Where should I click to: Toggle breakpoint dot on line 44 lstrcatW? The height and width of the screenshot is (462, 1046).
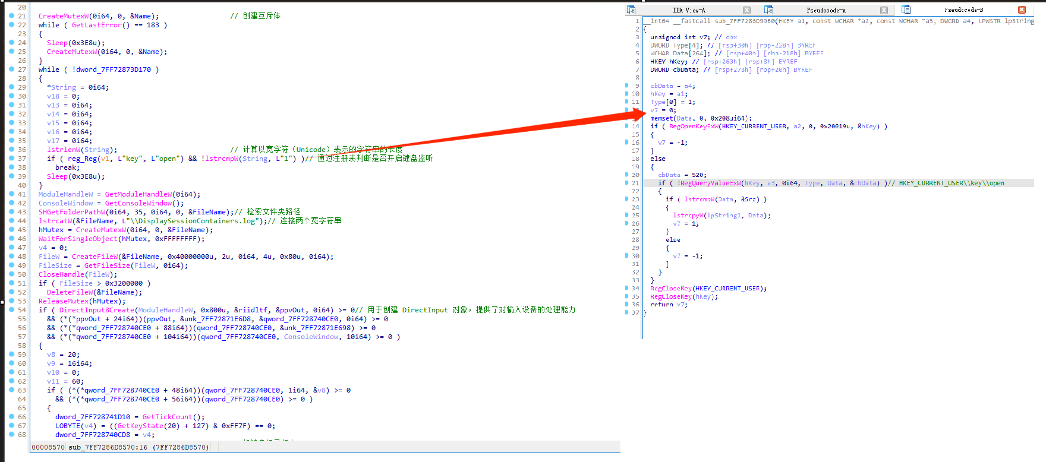coord(11,221)
